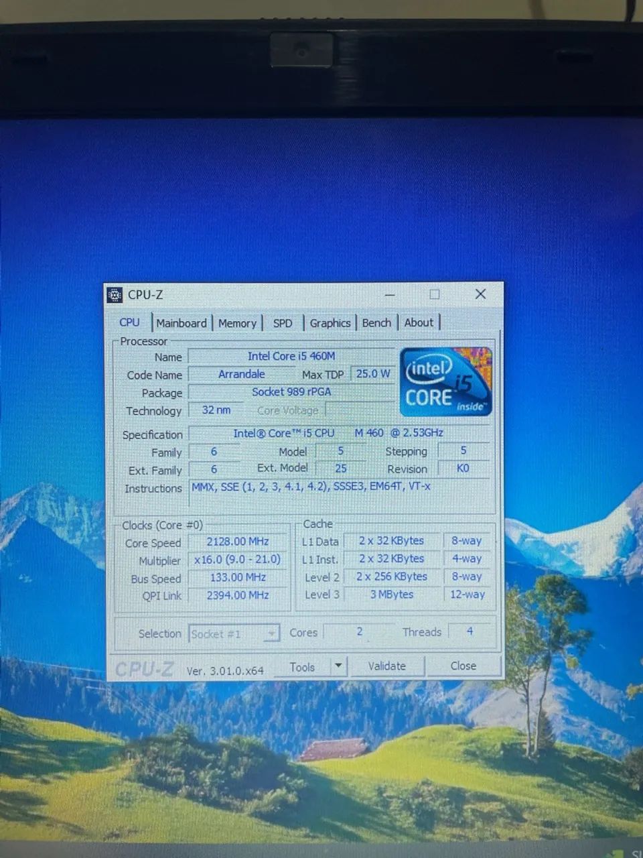643x858 pixels.
Task: Click the Ext. Model value 25
Action: coord(341,469)
